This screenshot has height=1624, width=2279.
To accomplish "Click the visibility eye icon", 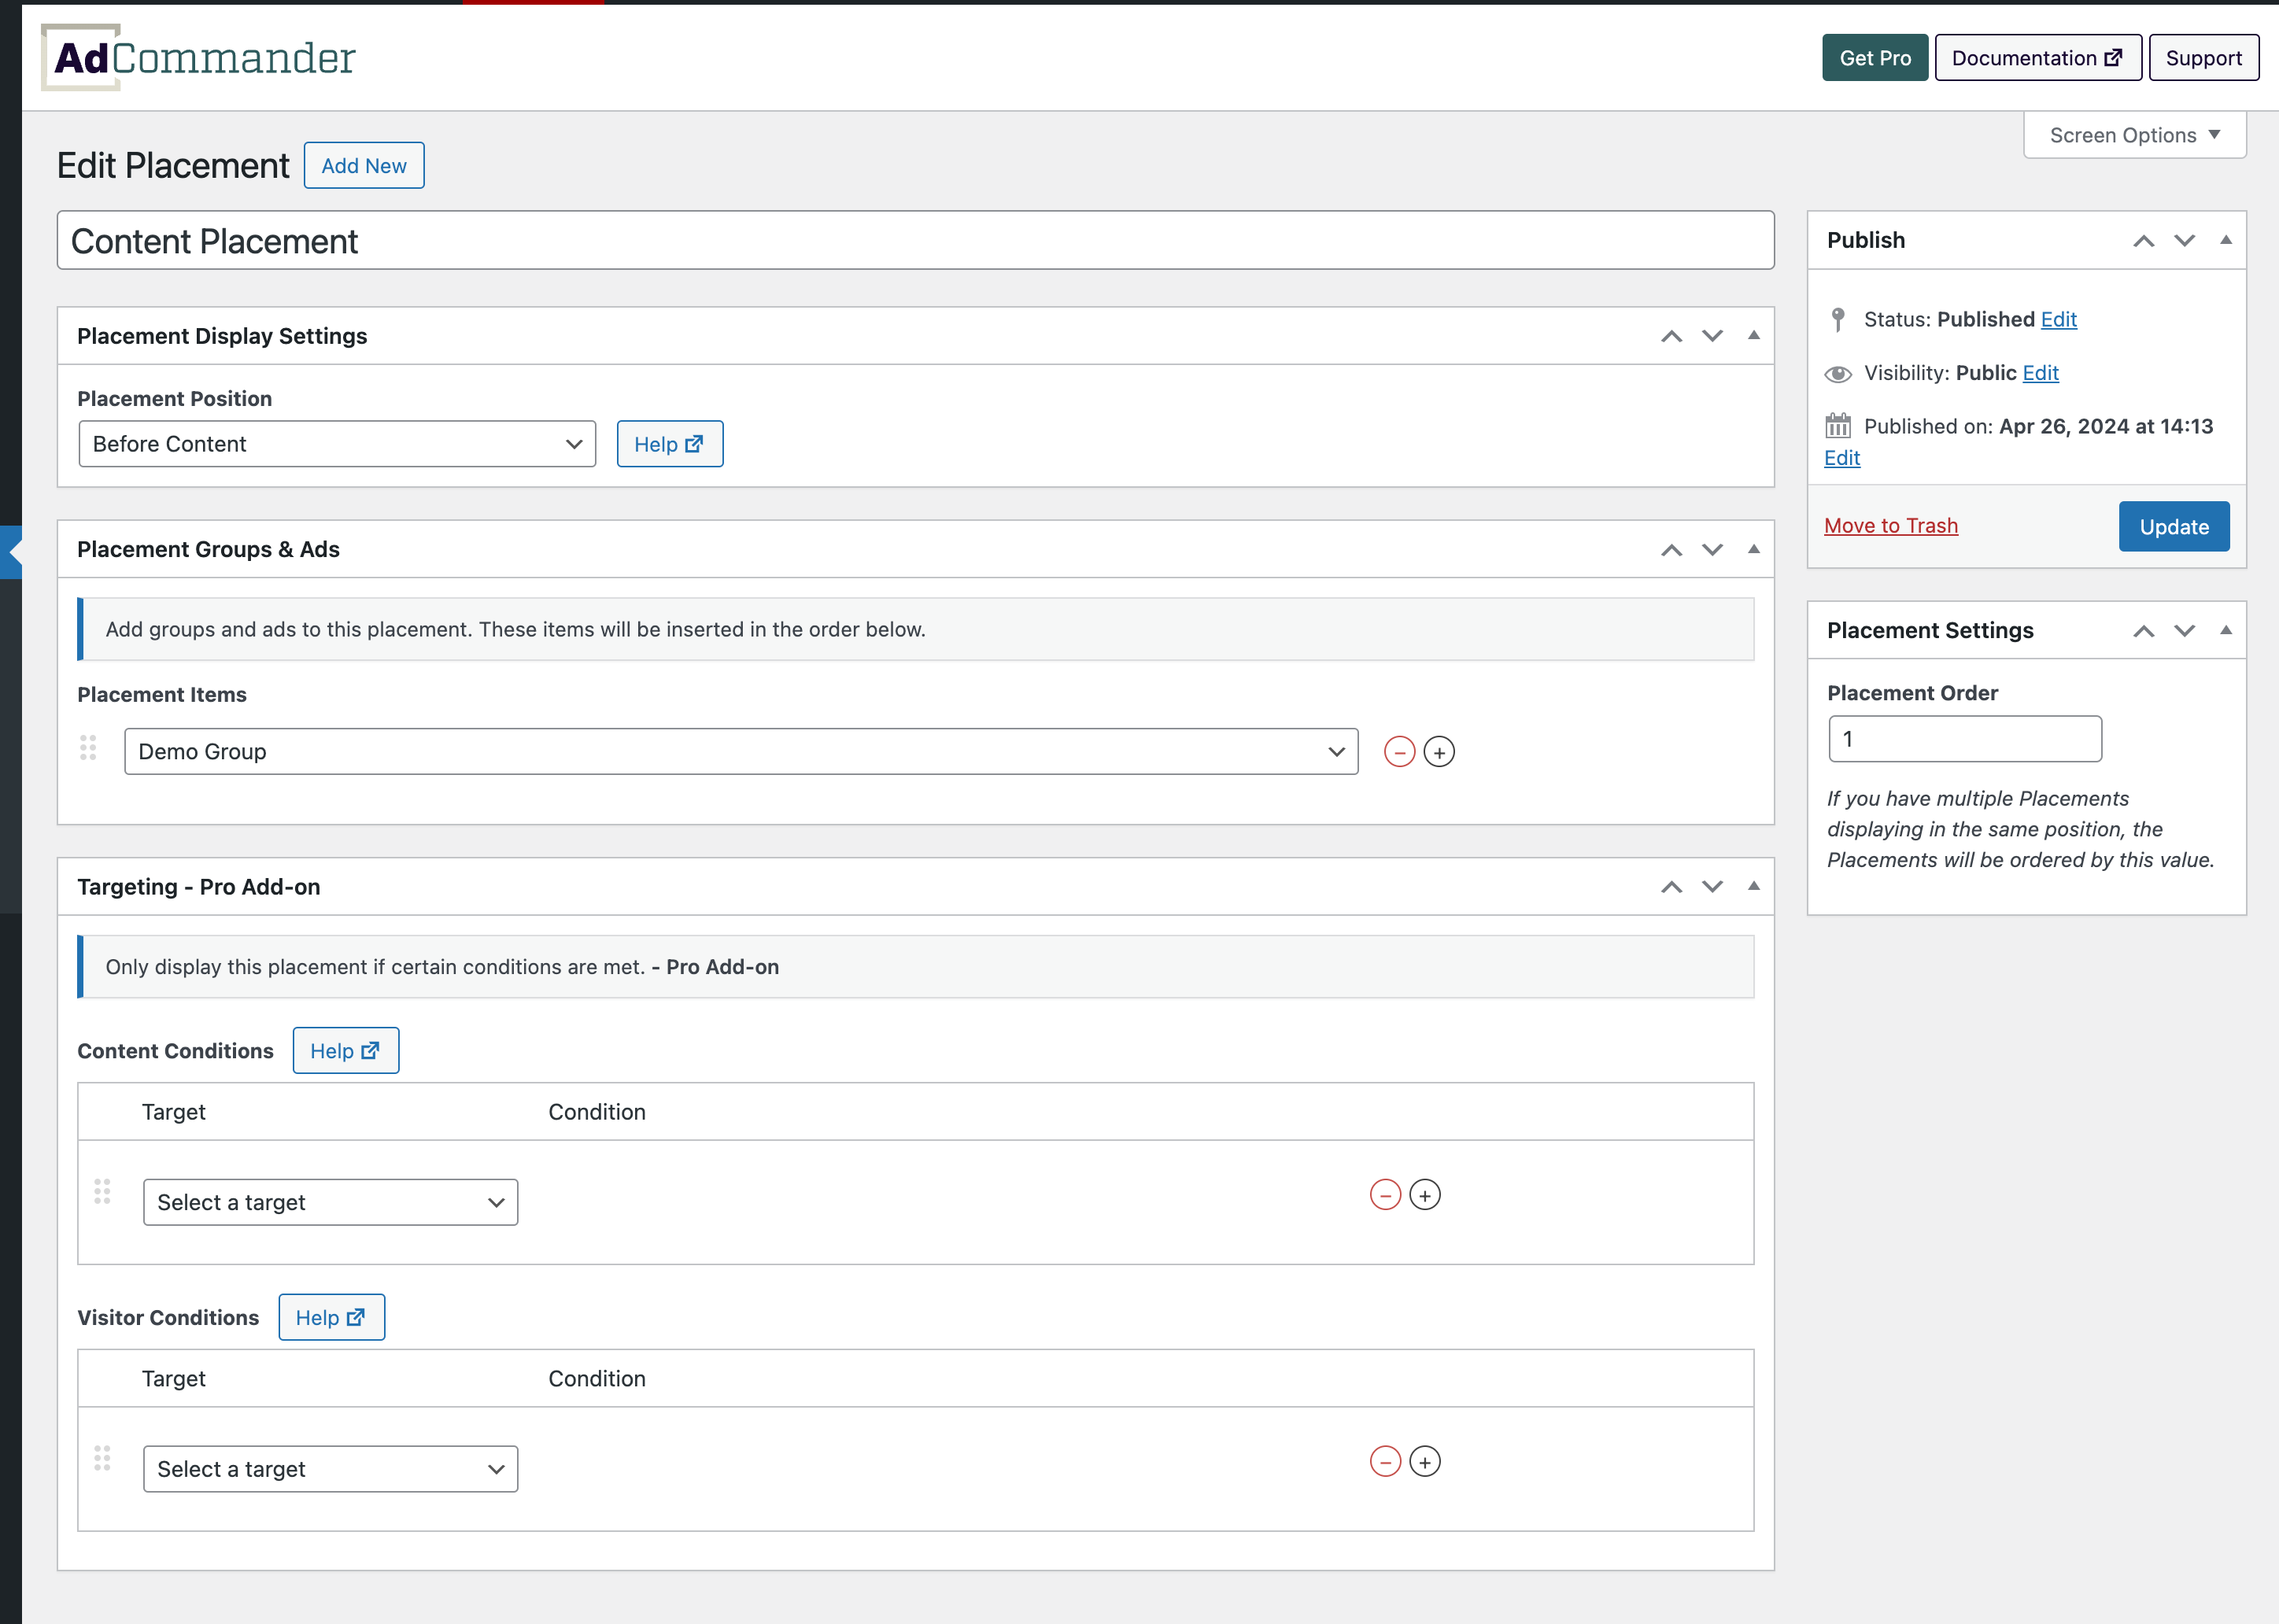I will pyautogui.click(x=1838, y=374).
